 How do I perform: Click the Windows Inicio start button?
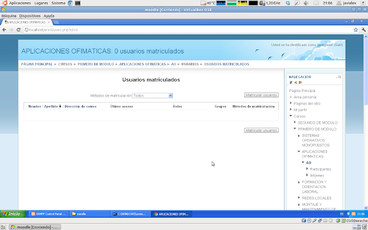coord(13,214)
